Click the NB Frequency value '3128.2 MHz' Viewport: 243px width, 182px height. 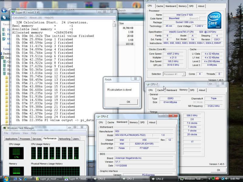point(214,106)
